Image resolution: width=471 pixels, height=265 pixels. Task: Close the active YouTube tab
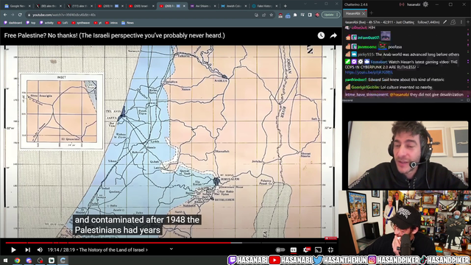pyautogui.click(x=184, y=6)
